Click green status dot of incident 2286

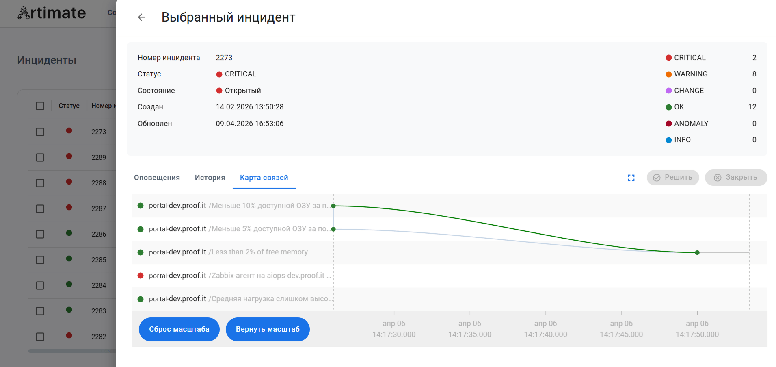click(x=69, y=233)
